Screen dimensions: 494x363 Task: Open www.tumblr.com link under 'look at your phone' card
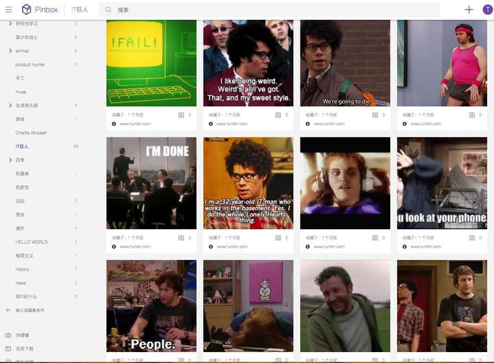[426, 246]
